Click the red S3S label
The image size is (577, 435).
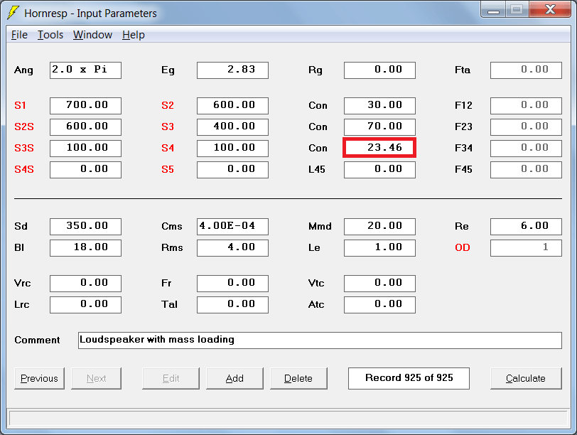24,149
